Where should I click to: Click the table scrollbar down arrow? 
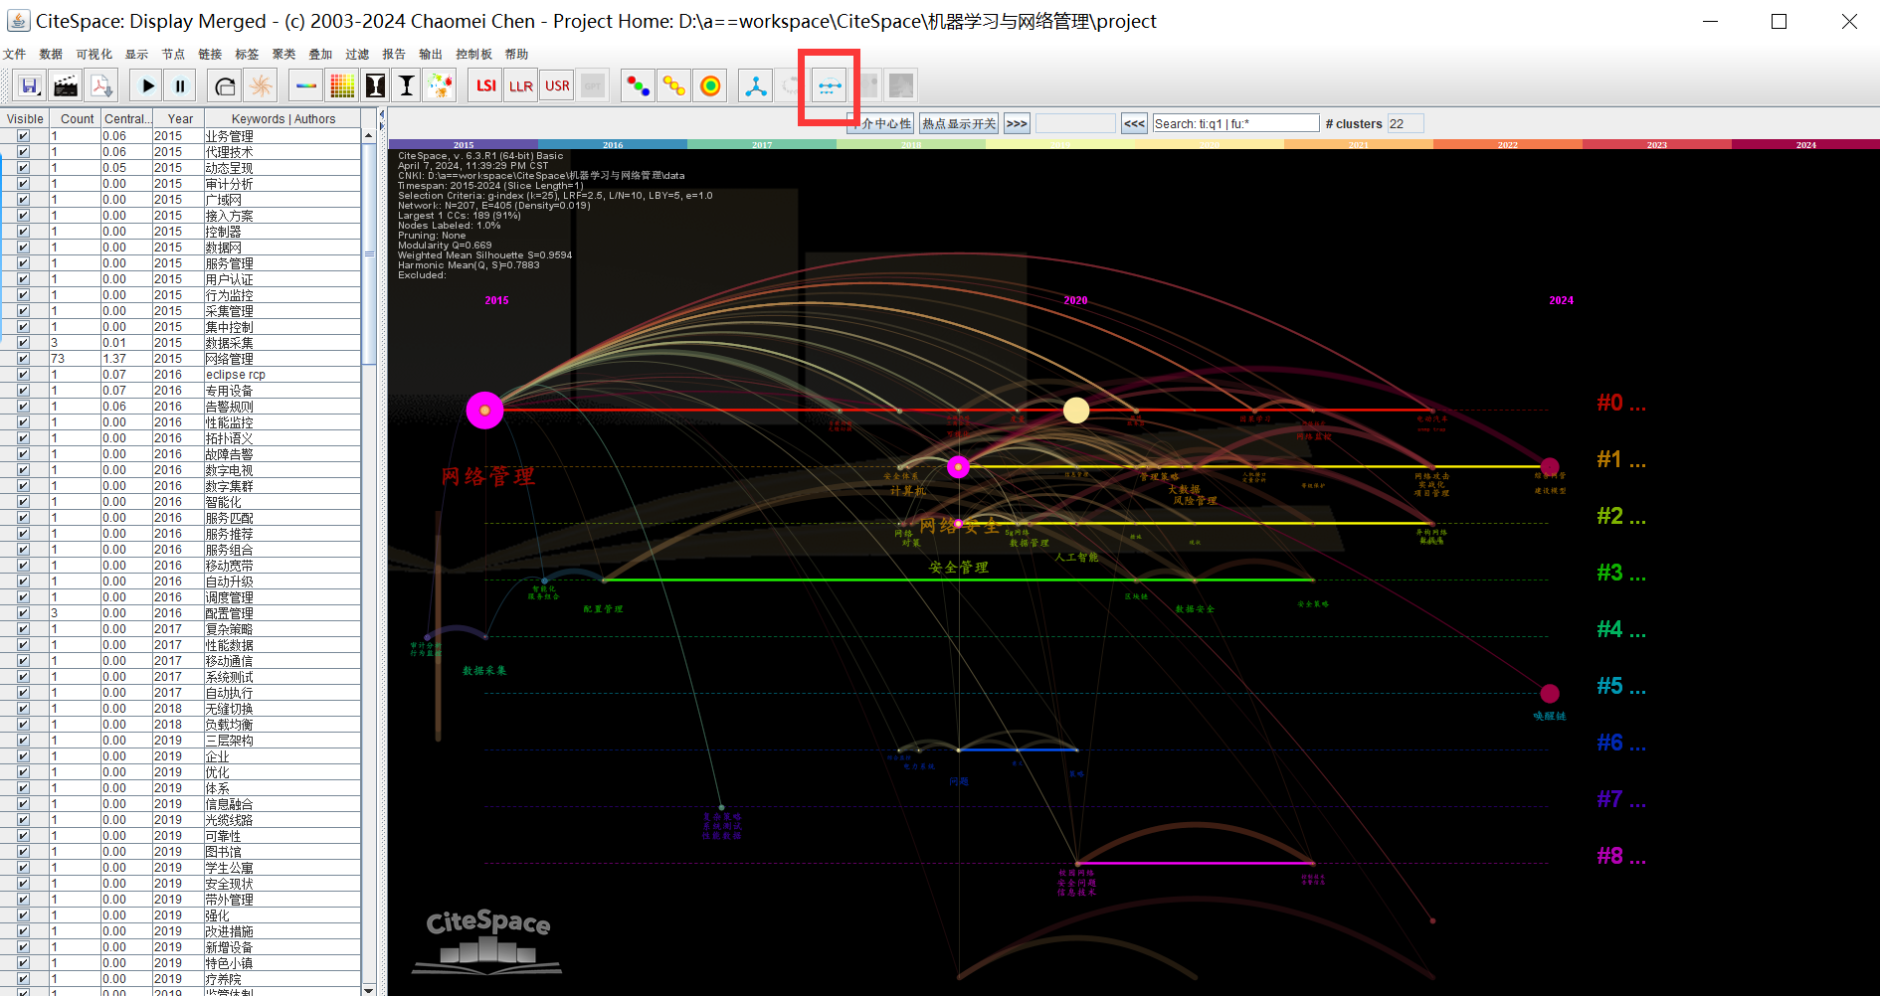368,989
